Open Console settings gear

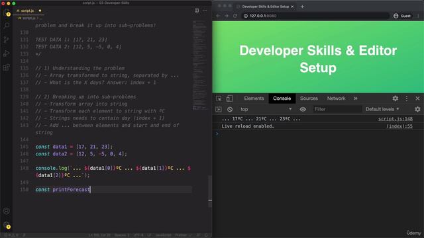coord(417,109)
